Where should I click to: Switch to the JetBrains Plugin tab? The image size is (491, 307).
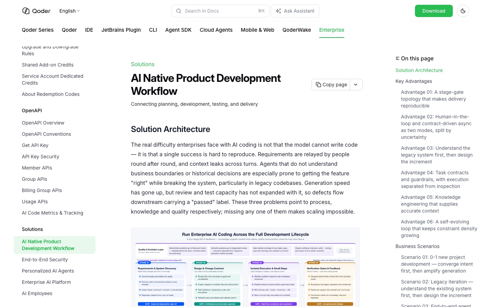click(121, 30)
